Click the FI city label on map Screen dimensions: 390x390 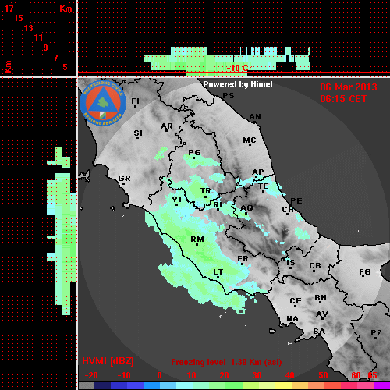[135, 101]
